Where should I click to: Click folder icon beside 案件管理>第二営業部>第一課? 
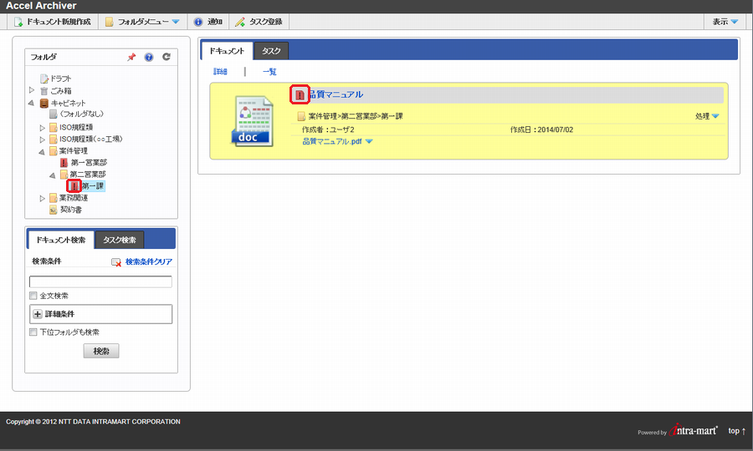301,116
